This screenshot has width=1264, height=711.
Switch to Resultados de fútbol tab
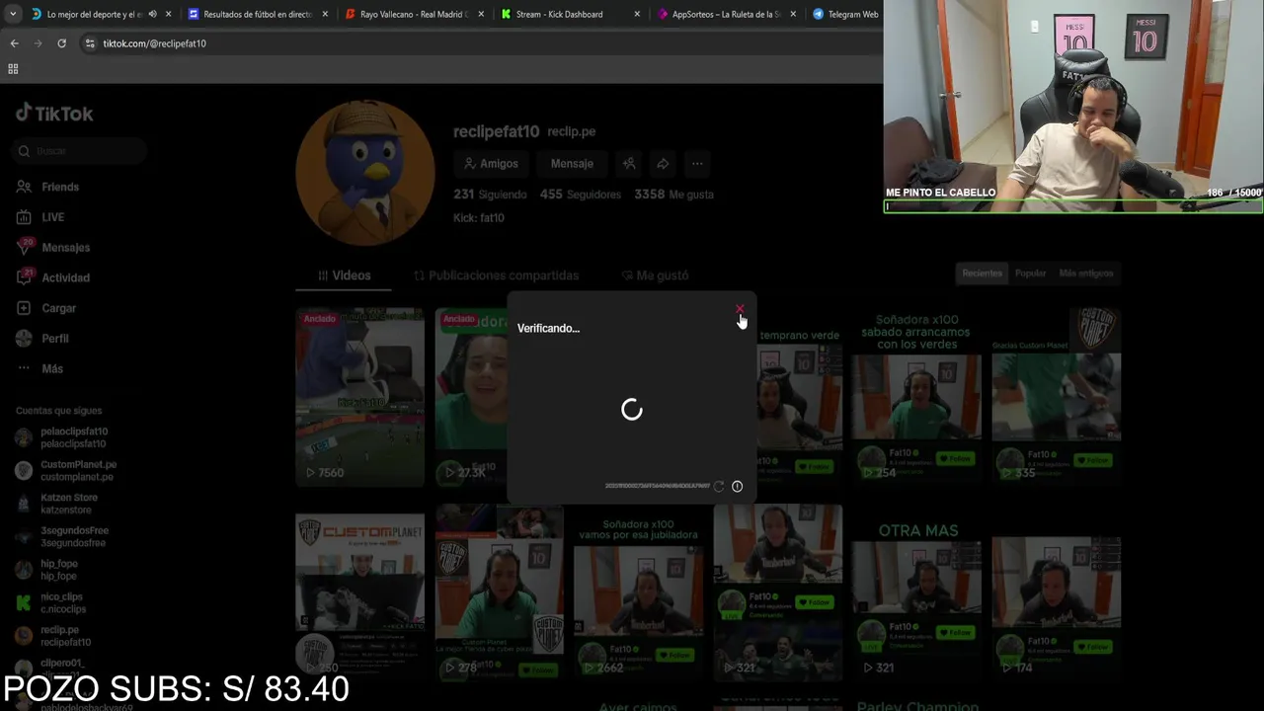click(256, 14)
